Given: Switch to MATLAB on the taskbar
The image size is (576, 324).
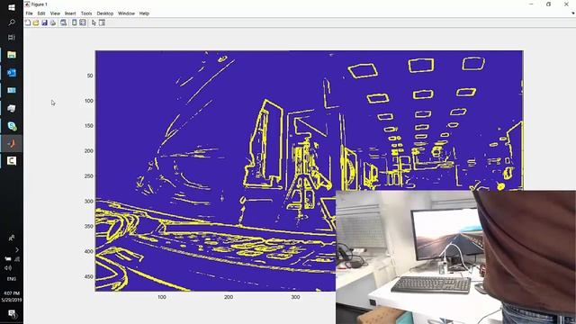Looking at the screenshot, I should [x=12, y=144].
